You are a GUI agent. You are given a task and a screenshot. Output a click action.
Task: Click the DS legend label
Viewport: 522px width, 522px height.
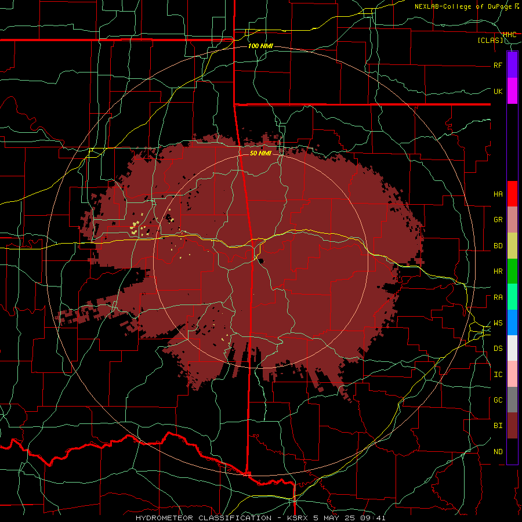tap(498, 349)
